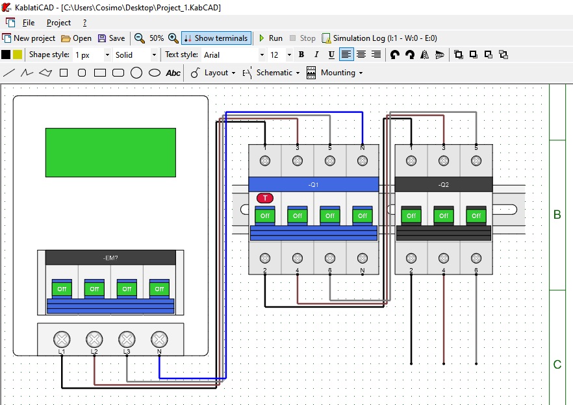The width and height of the screenshot is (573, 405).
Task: Click terminal L1 screw on the meter
Action: pos(62,339)
